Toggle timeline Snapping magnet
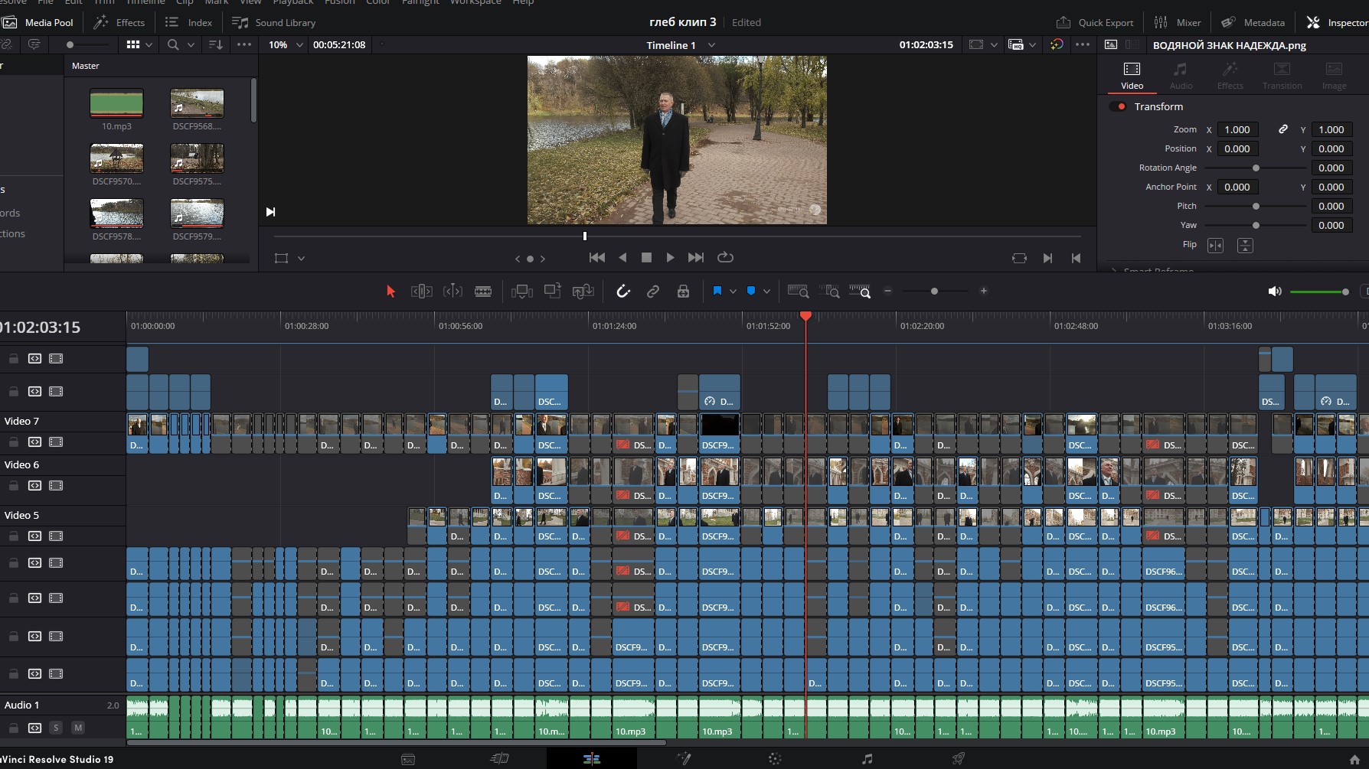Screen dimensions: 1369x769 pyautogui.click(x=623, y=291)
